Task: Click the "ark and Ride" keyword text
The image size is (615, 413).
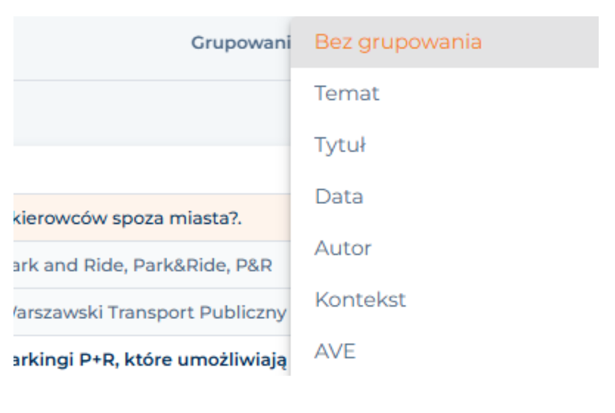Action: coord(66,265)
